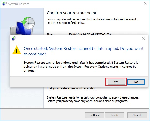Click the 'password reset disk' text line
The height and width of the screenshot is (121, 150).
tap(71, 89)
